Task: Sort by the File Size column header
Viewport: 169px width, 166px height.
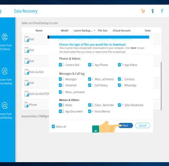Action: (x=103, y=30)
